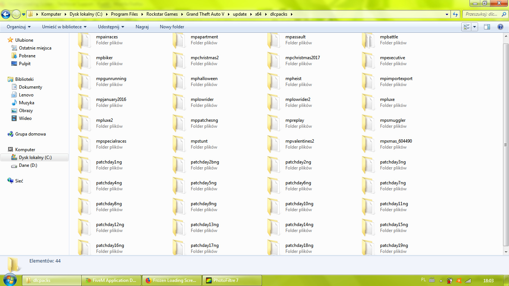The height and width of the screenshot is (286, 509).
Task: Open the Udostępnij menu
Action: pyautogui.click(x=111, y=27)
